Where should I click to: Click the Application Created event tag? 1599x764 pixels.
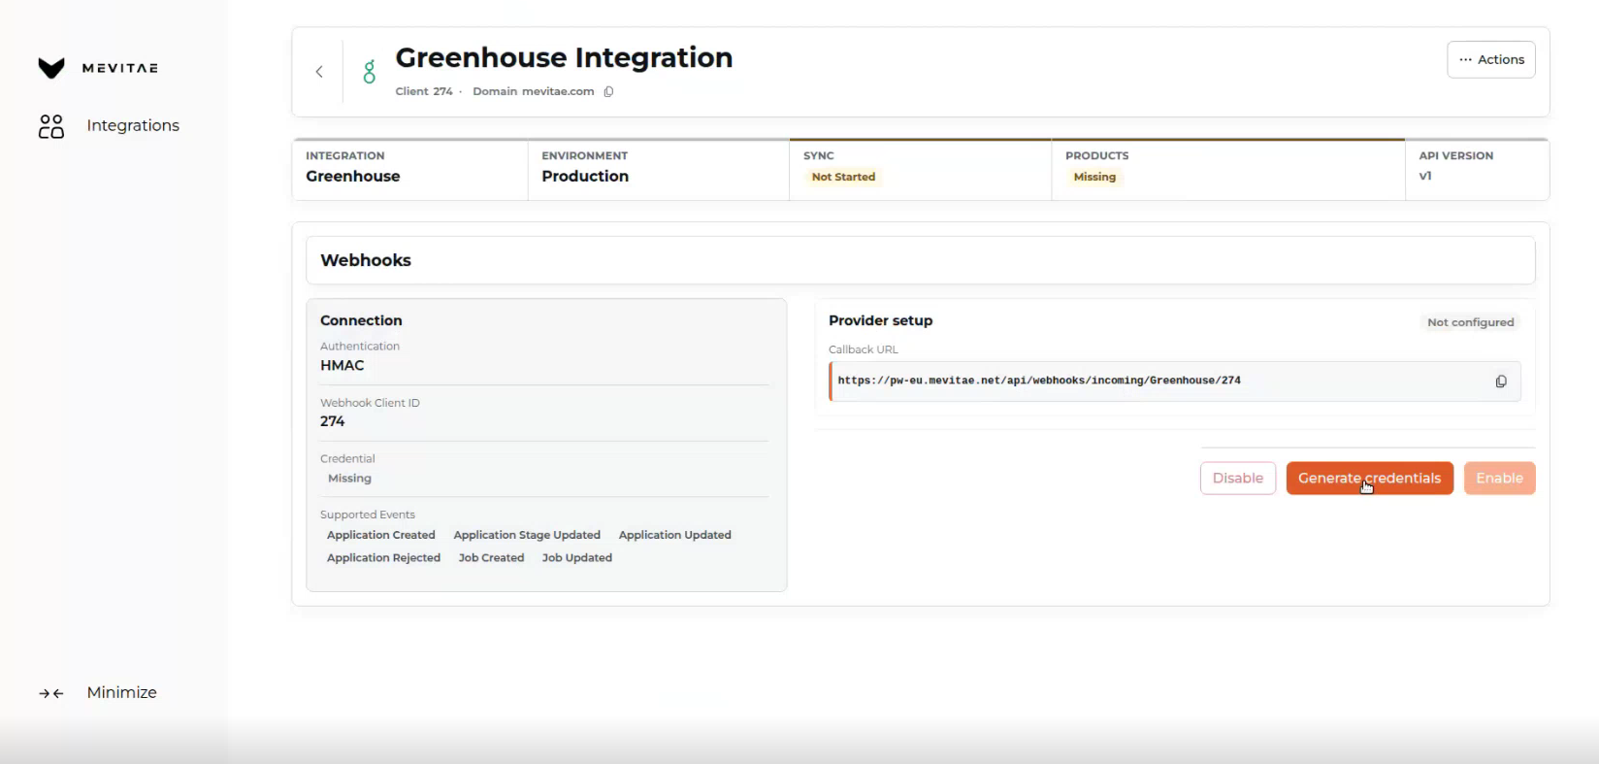(381, 535)
